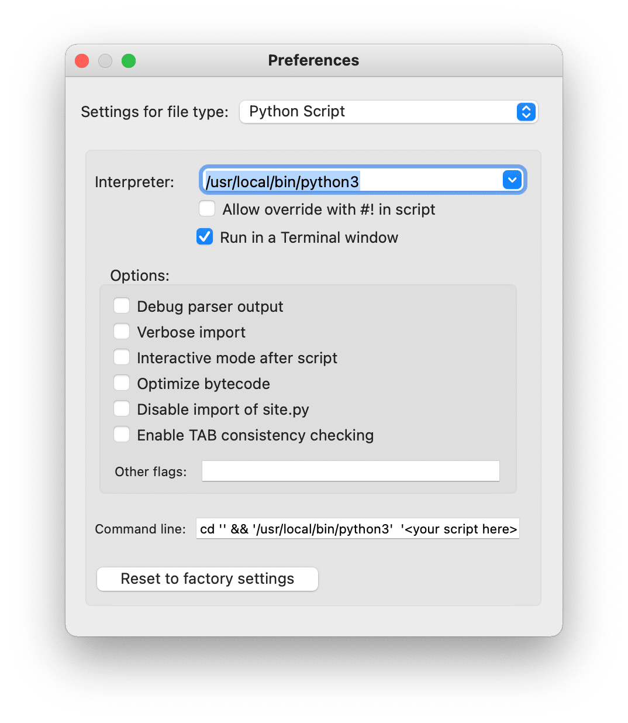Enable "Interactive mode after script"
Viewport: 628px width, 723px height.
[x=122, y=357]
